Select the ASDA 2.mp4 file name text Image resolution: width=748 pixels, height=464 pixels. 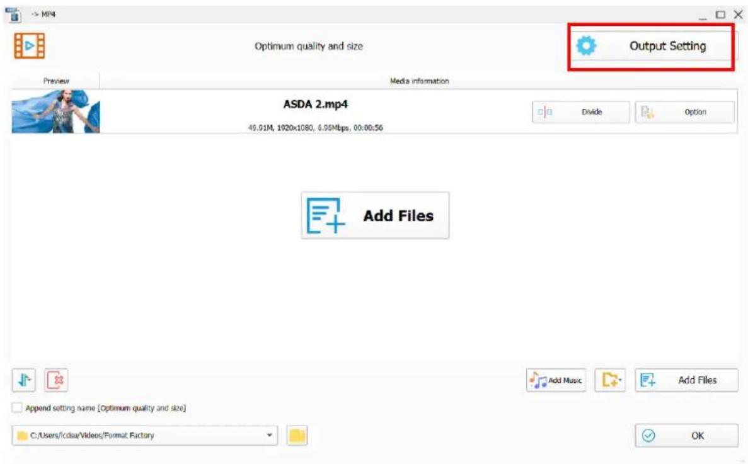(x=316, y=104)
